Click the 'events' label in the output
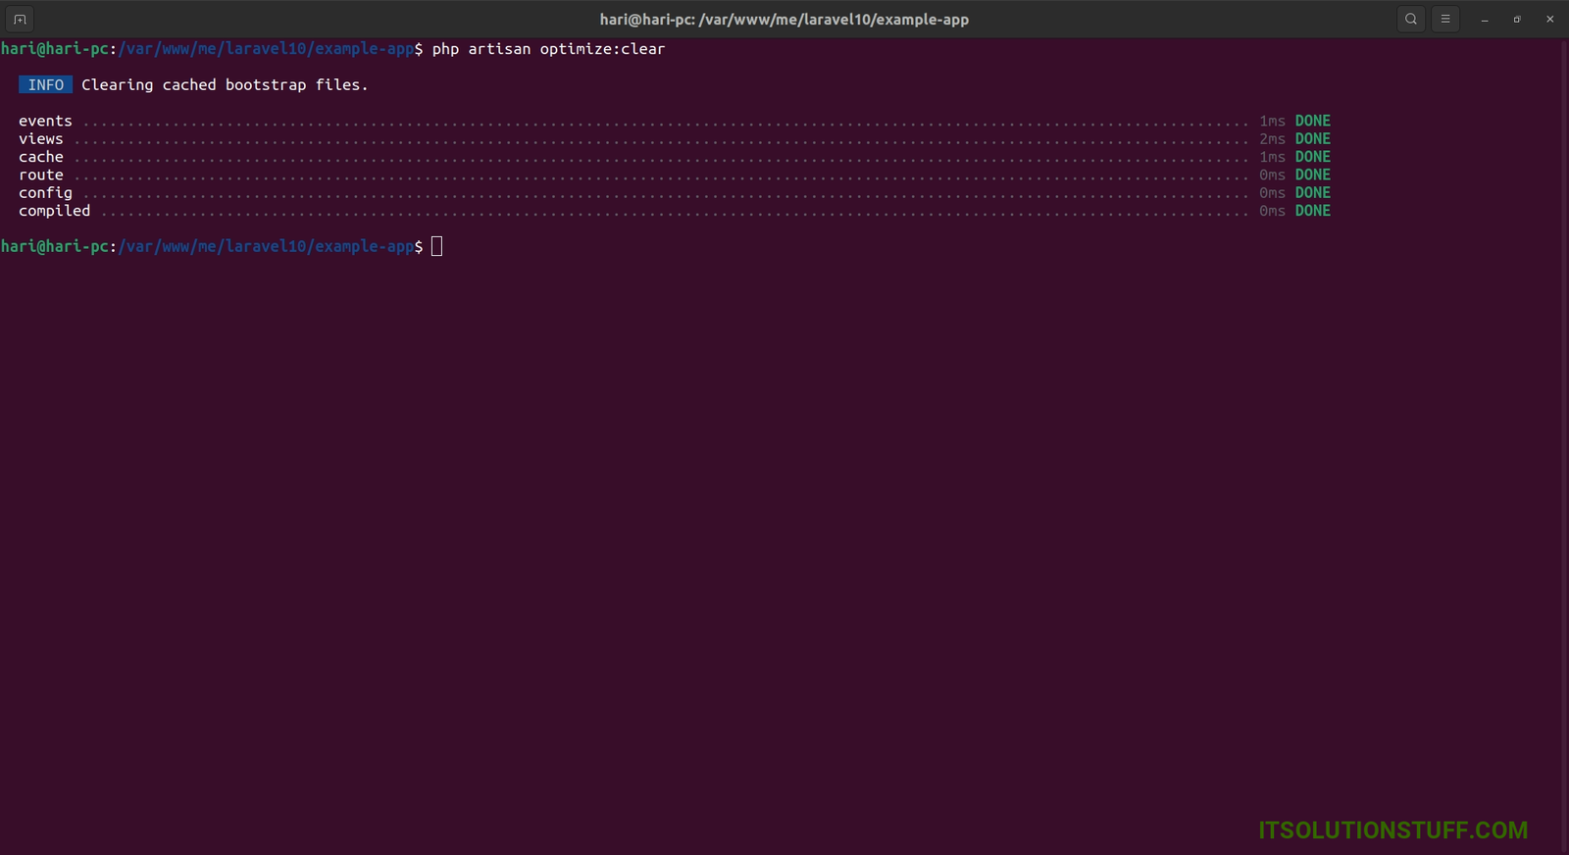Screen dimensions: 1569x855 [x=45, y=122]
